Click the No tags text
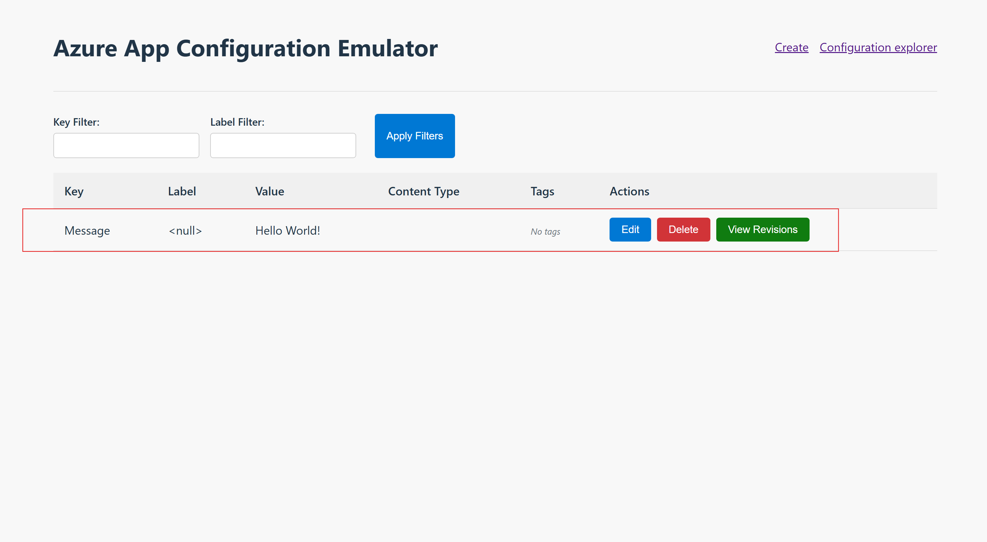The width and height of the screenshot is (987, 542). [545, 231]
